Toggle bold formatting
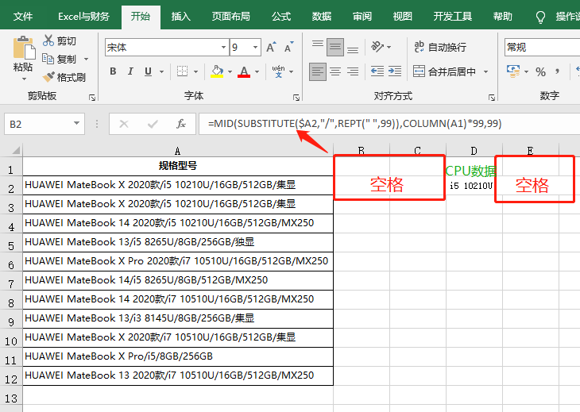Viewport: 580px width, 412px height. pos(113,71)
